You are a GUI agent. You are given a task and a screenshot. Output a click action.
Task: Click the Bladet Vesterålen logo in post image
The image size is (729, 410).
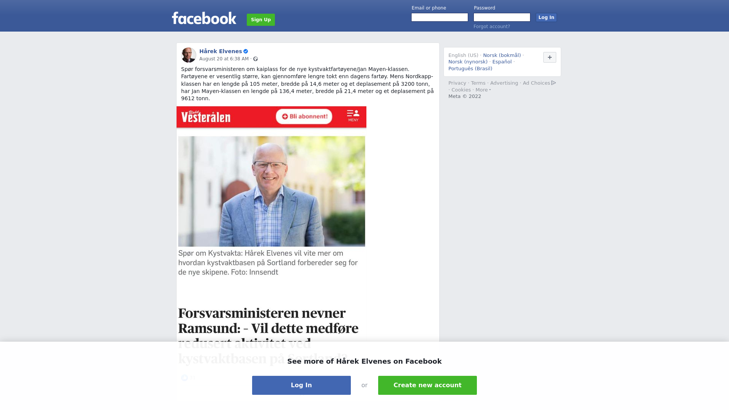coord(206,117)
